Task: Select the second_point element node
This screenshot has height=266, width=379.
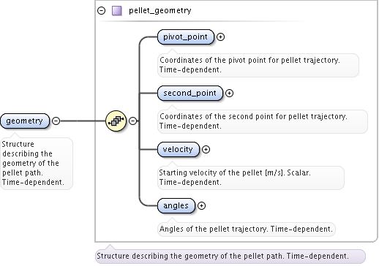Action: (x=190, y=93)
